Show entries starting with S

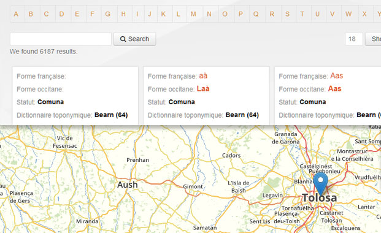click(x=287, y=14)
